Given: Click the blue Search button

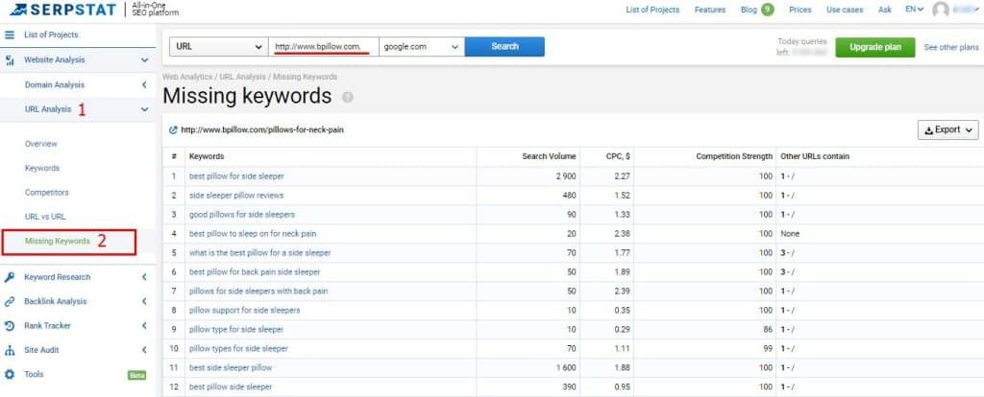Looking at the screenshot, I should click(504, 46).
